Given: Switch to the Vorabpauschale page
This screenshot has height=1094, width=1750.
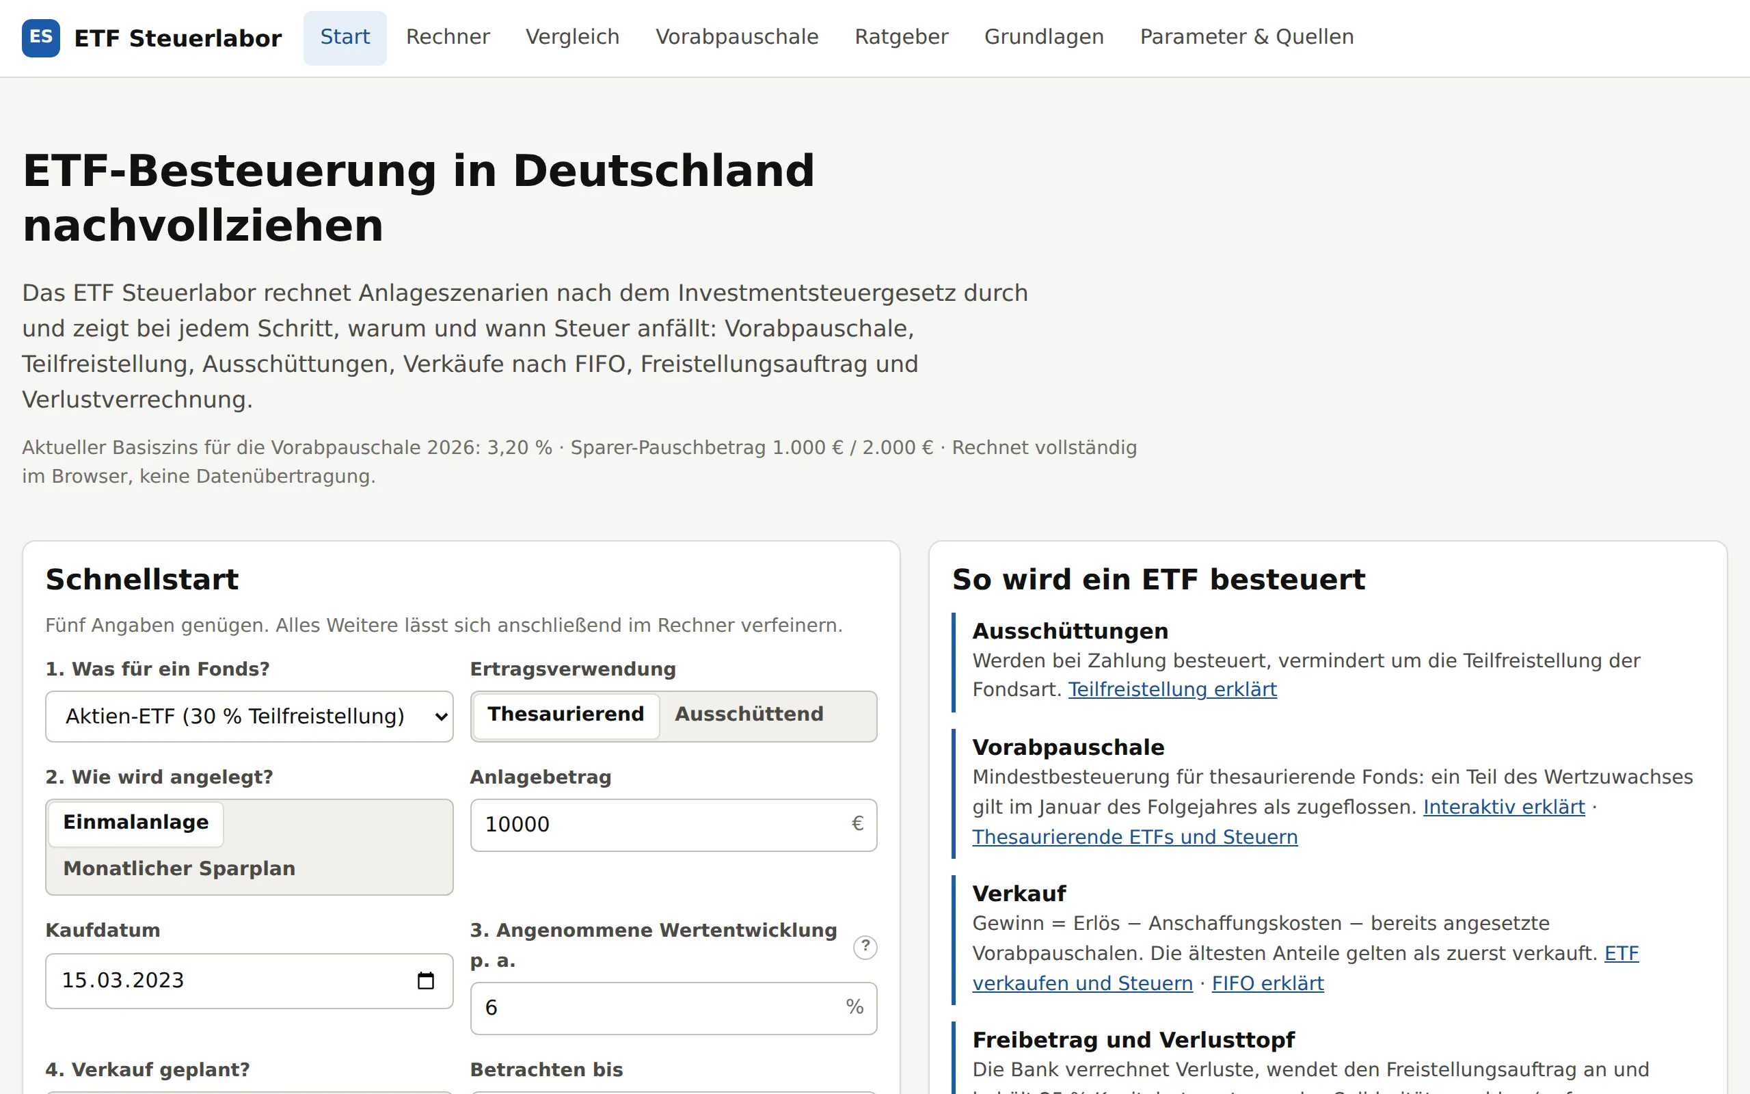Looking at the screenshot, I should click(x=737, y=38).
